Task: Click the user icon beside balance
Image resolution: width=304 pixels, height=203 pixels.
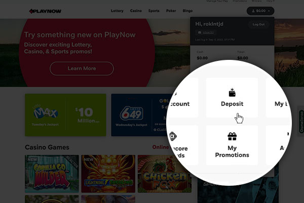Action: (253, 11)
